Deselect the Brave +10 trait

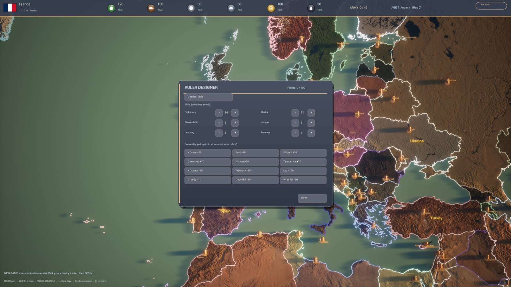coord(208,153)
